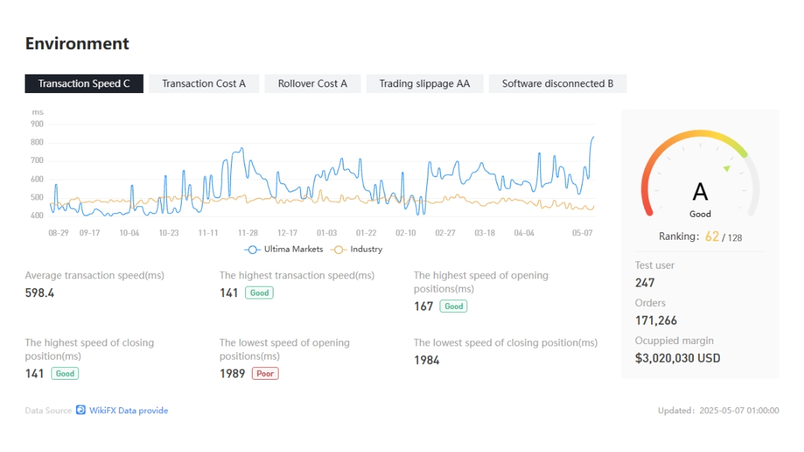Click the Poor badge beside 1989
Image resolution: width=804 pixels, height=452 pixels.
pyautogui.click(x=265, y=374)
